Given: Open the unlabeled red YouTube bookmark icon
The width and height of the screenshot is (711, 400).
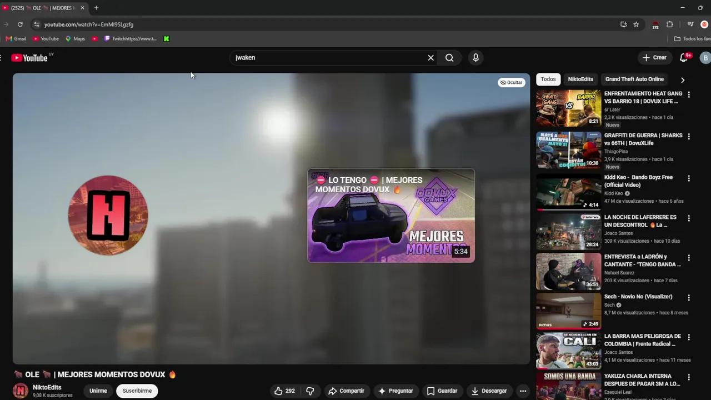Looking at the screenshot, I should (95, 39).
